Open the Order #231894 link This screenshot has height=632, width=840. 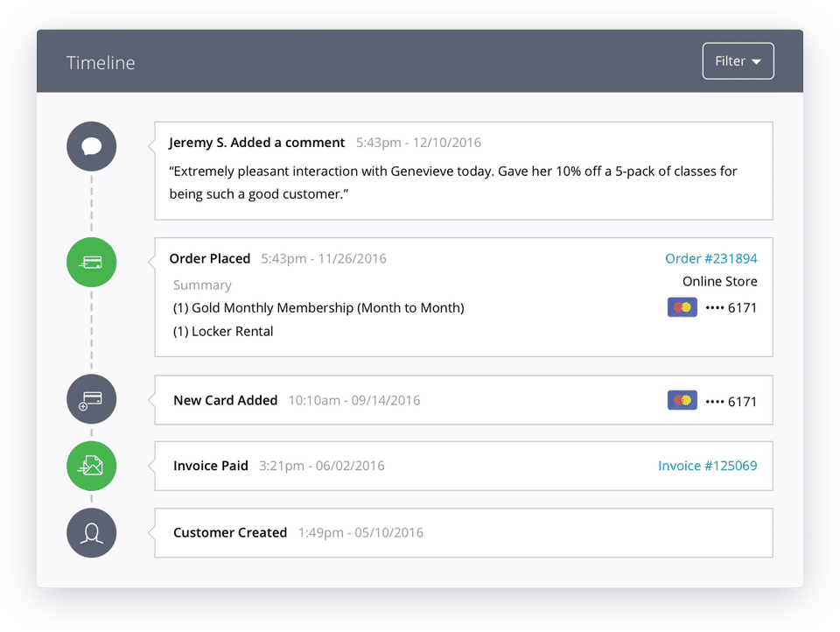710,258
